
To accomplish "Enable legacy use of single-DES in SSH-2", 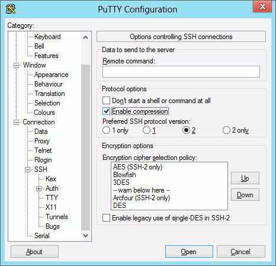I will point(106,218).
